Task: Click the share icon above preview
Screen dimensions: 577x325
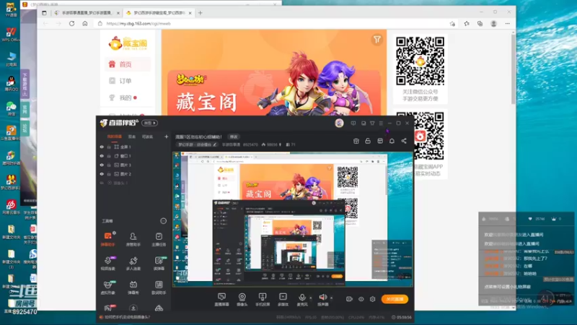Action: [x=404, y=141]
